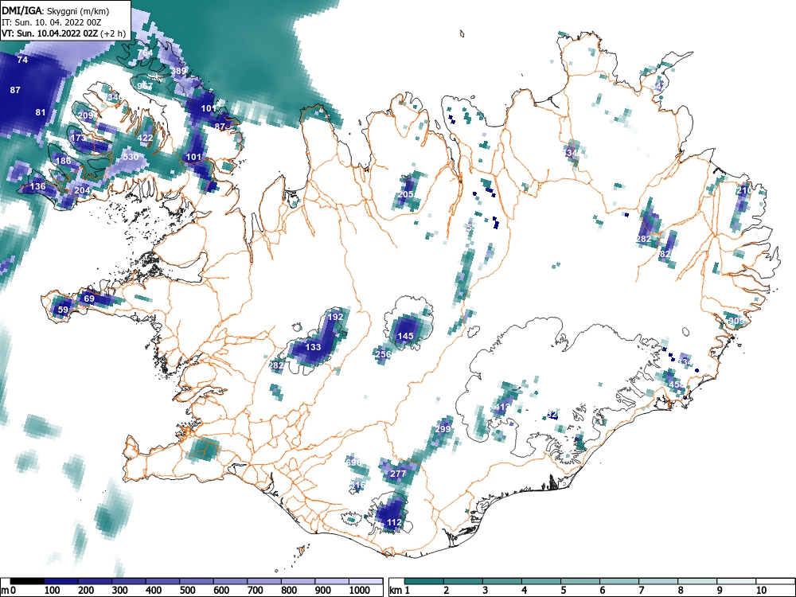This screenshot has height=597, width=796.
Task: Select the '10' label on the km legend
Action: [760, 591]
